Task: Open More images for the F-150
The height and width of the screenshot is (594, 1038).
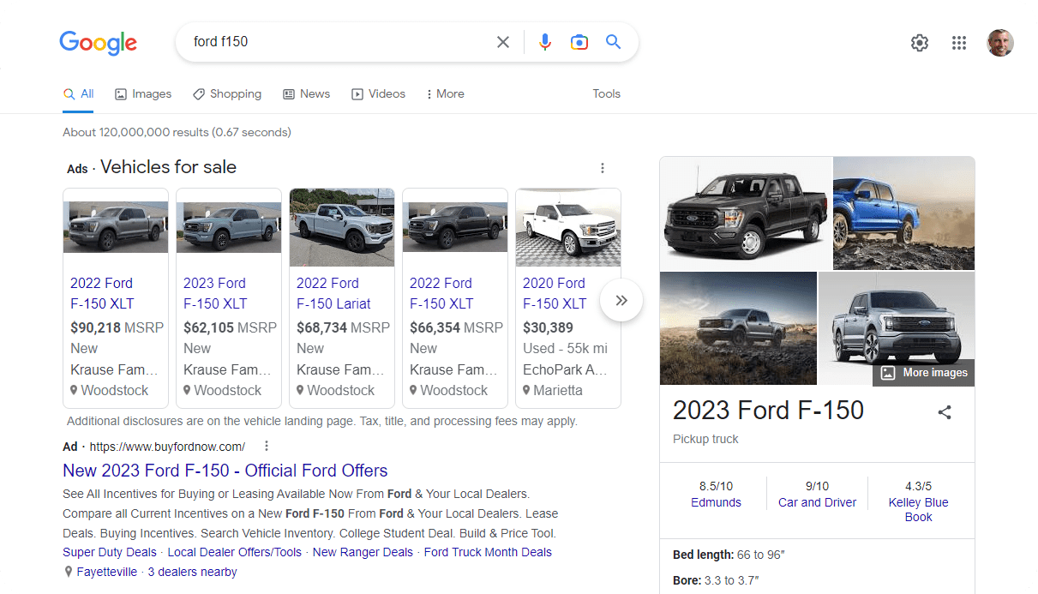Action: tap(923, 372)
